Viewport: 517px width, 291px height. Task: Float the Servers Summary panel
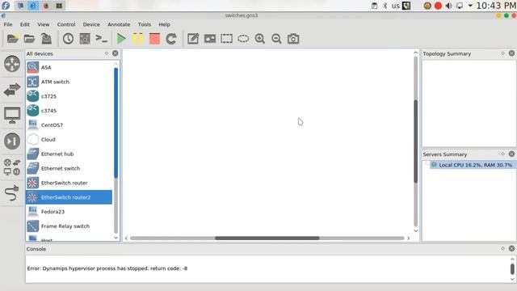pos(502,154)
